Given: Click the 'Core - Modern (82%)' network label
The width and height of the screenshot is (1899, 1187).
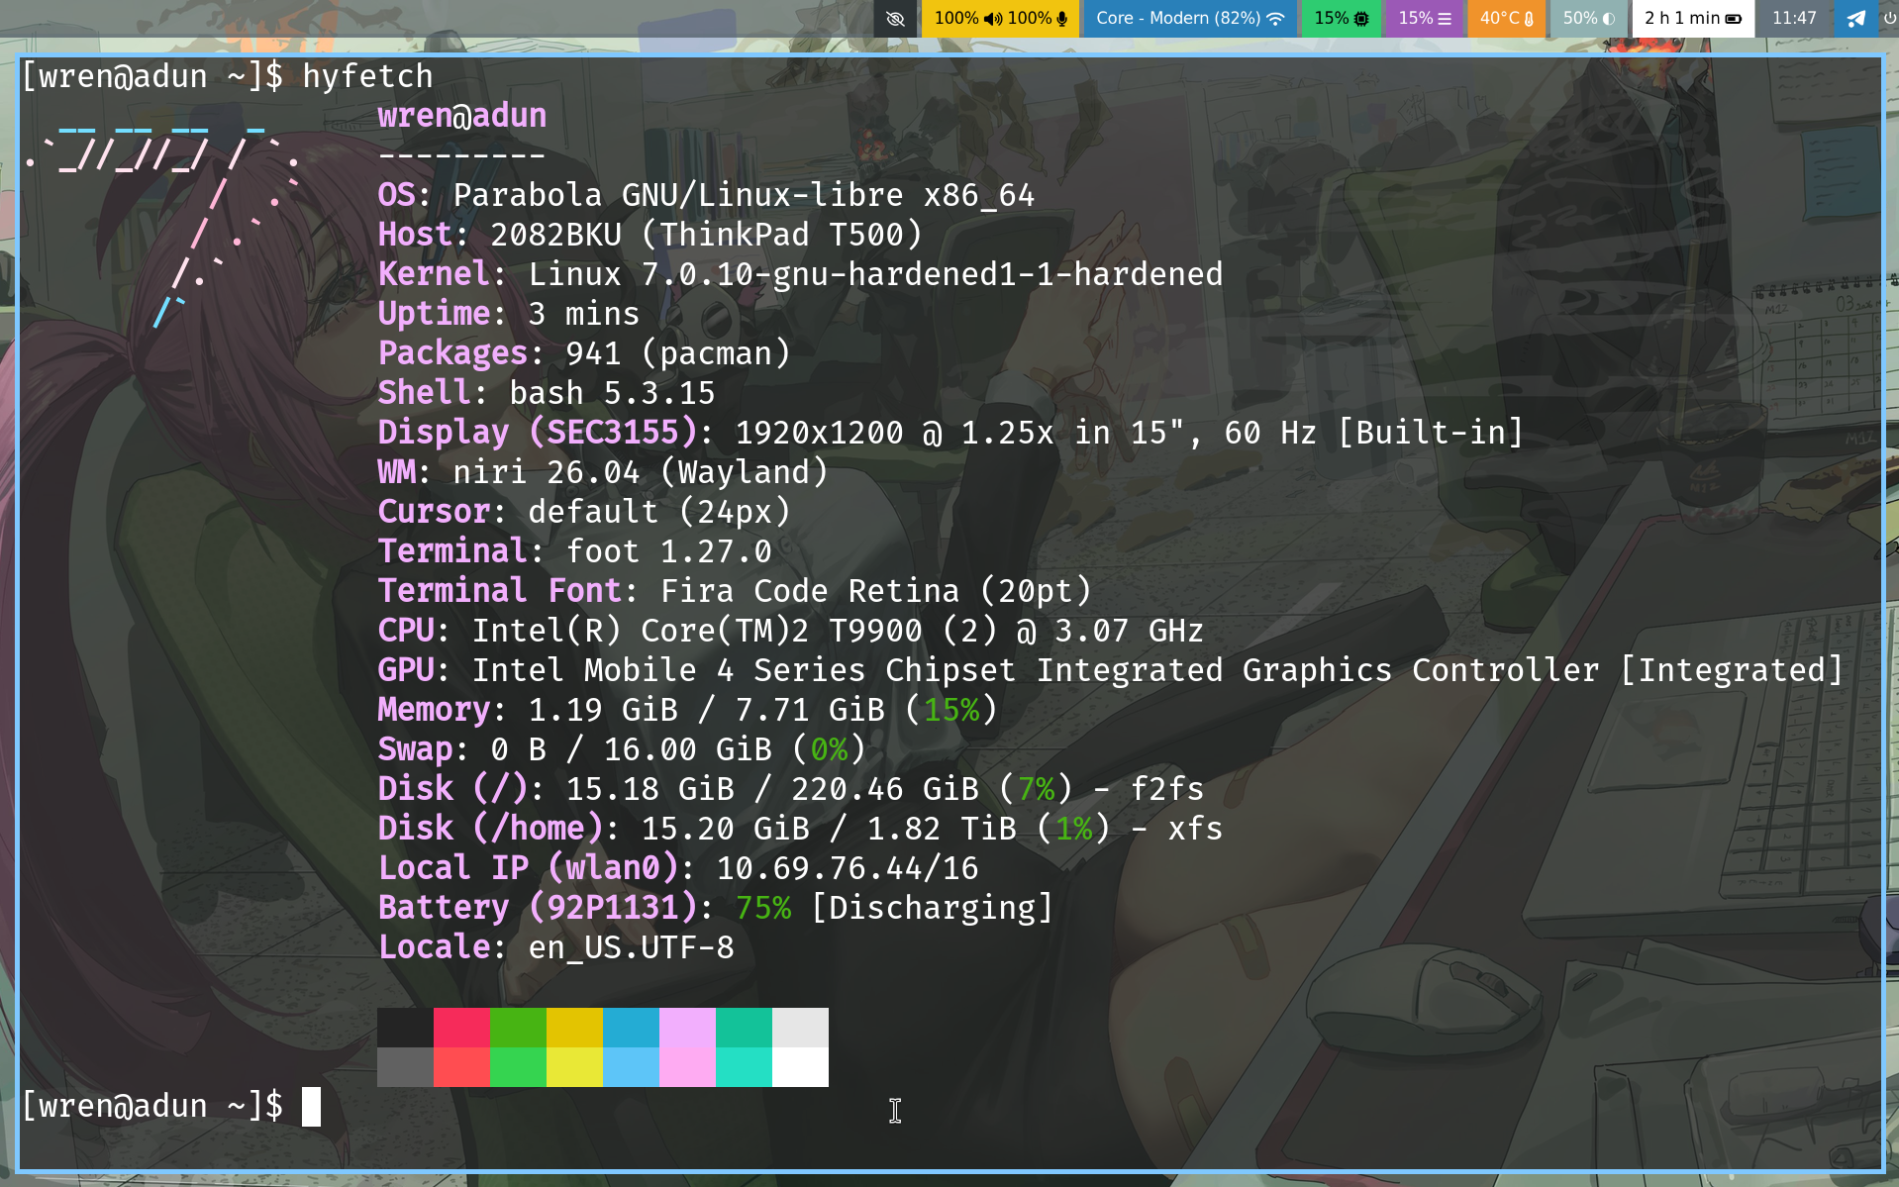Looking at the screenshot, I should [1178, 19].
